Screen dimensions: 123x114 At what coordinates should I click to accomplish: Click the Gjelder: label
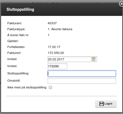point(13,41)
